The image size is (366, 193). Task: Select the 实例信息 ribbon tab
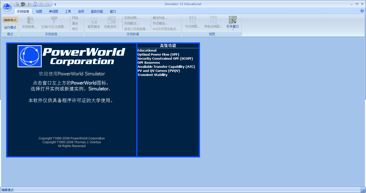(23, 11)
